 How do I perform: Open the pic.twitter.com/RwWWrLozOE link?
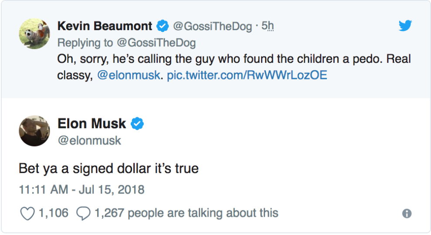(x=247, y=75)
